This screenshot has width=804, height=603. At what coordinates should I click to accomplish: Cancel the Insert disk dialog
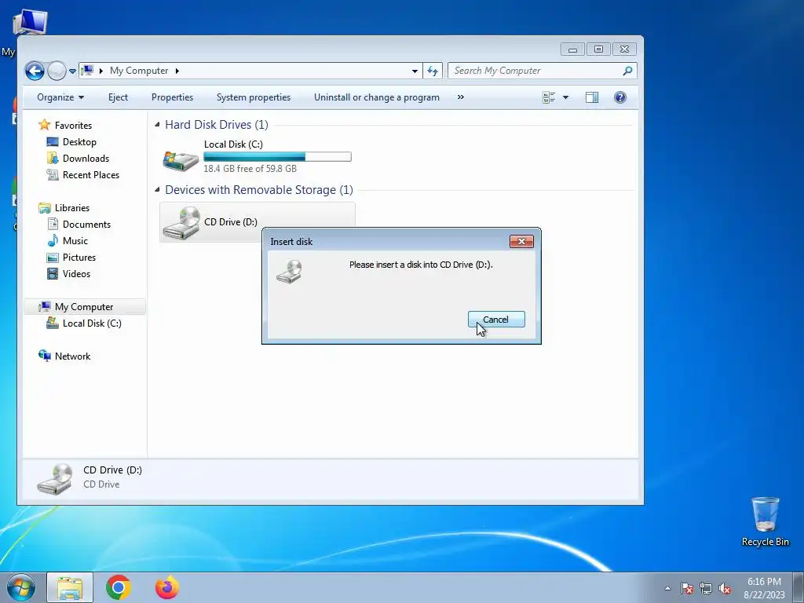pos(496,319)
